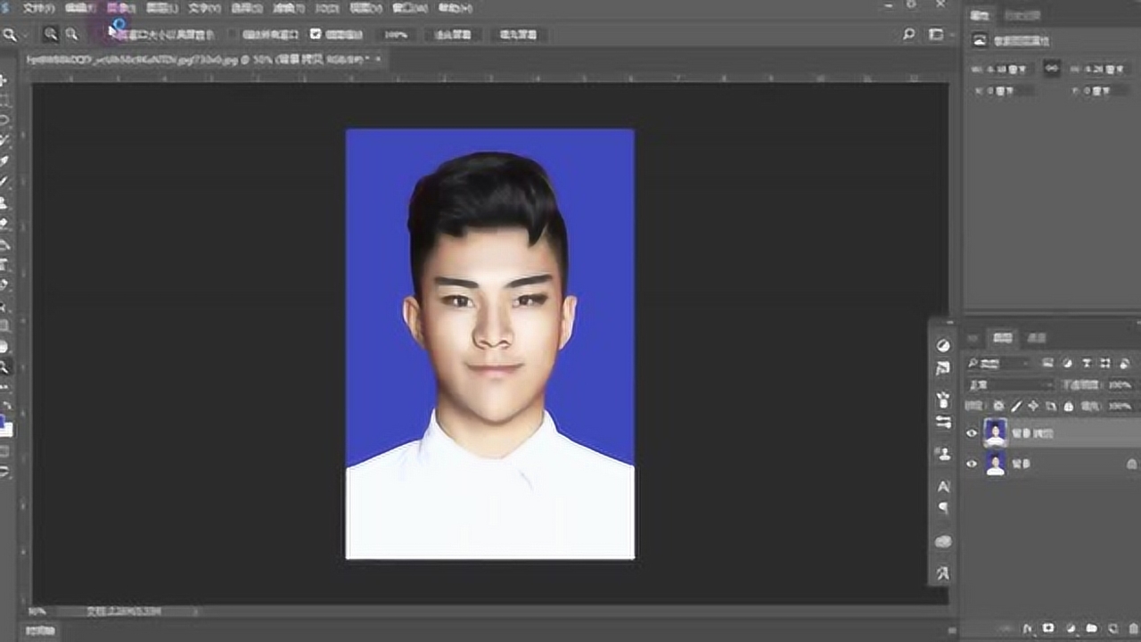The width and height of the screenshot is (1141, 642).
Task: Click the new group folder icon
Action: pos(1091,629)
